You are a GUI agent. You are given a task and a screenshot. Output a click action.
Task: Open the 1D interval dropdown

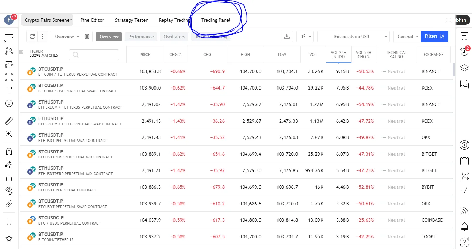[305, 37]
